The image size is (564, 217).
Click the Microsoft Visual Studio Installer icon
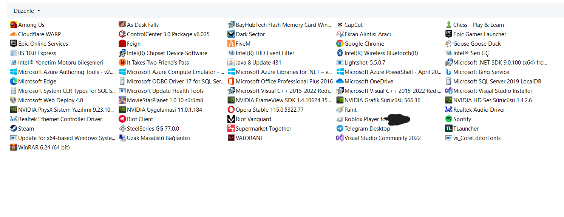(449, 91)
